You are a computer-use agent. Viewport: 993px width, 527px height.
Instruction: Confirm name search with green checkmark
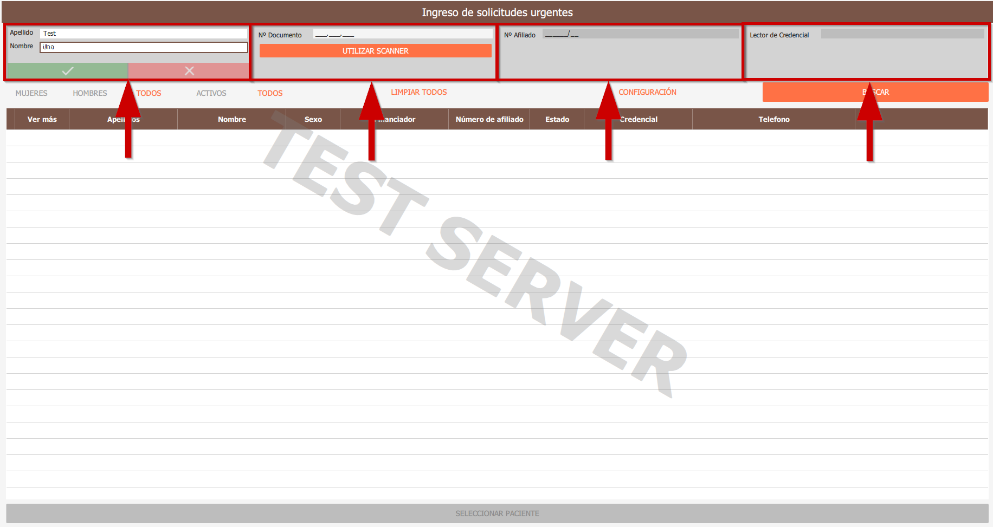coord(68,71)
